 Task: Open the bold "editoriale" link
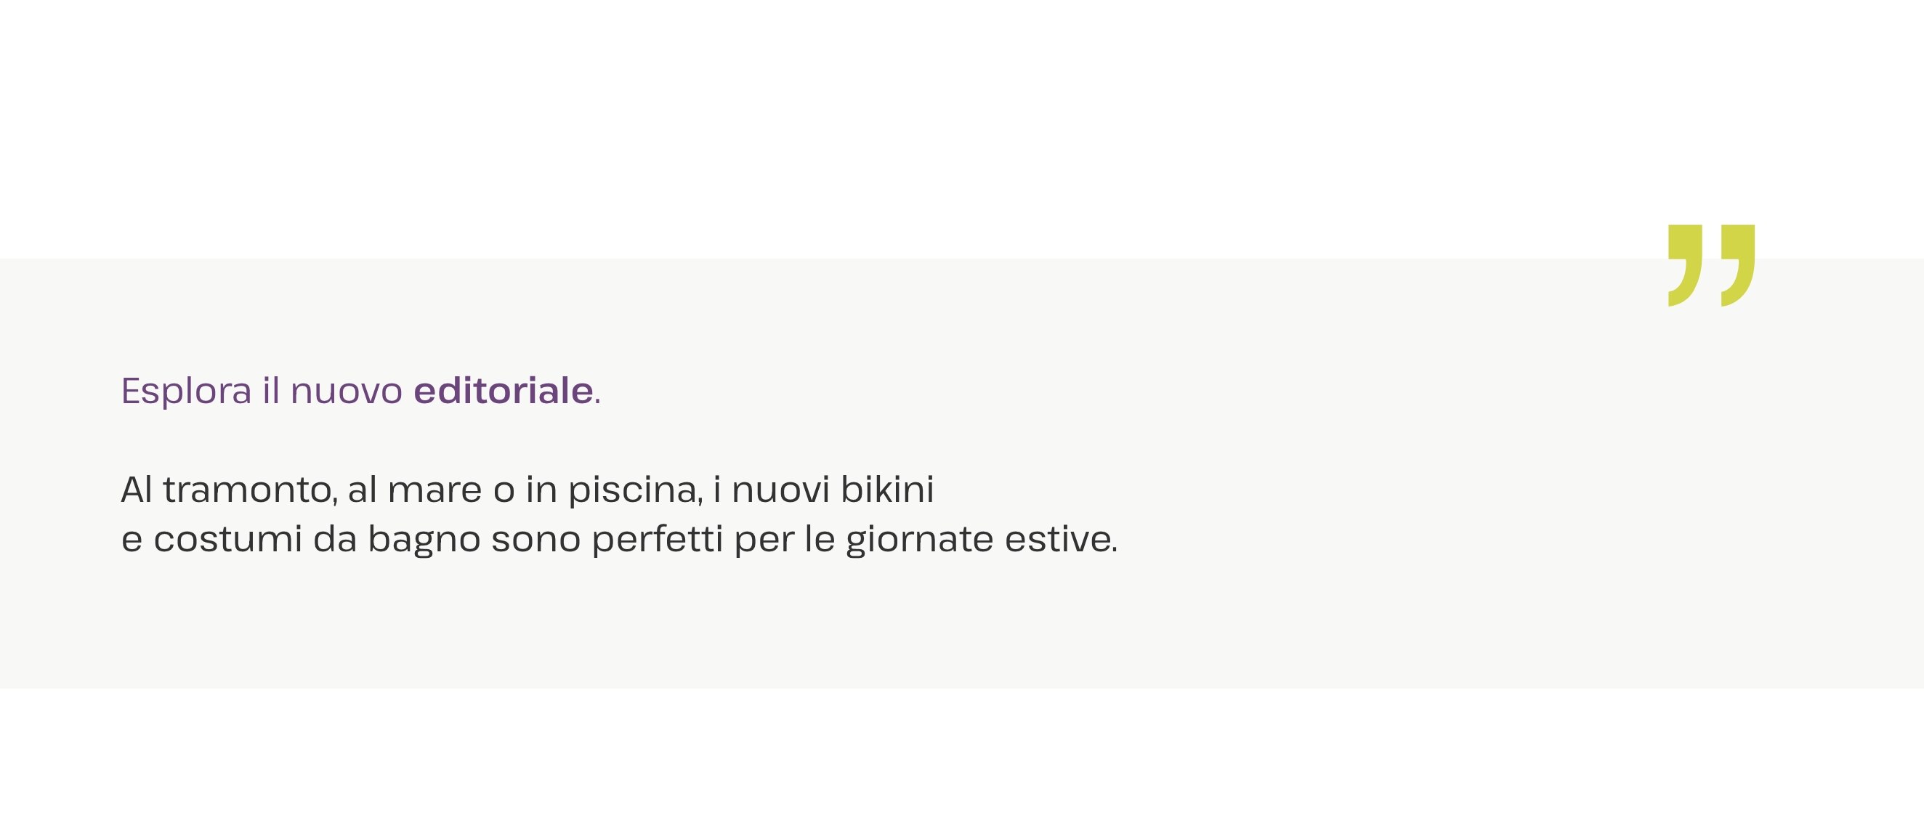tap(504, 391)
